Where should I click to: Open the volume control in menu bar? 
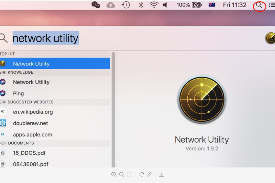tap(165, 5)
